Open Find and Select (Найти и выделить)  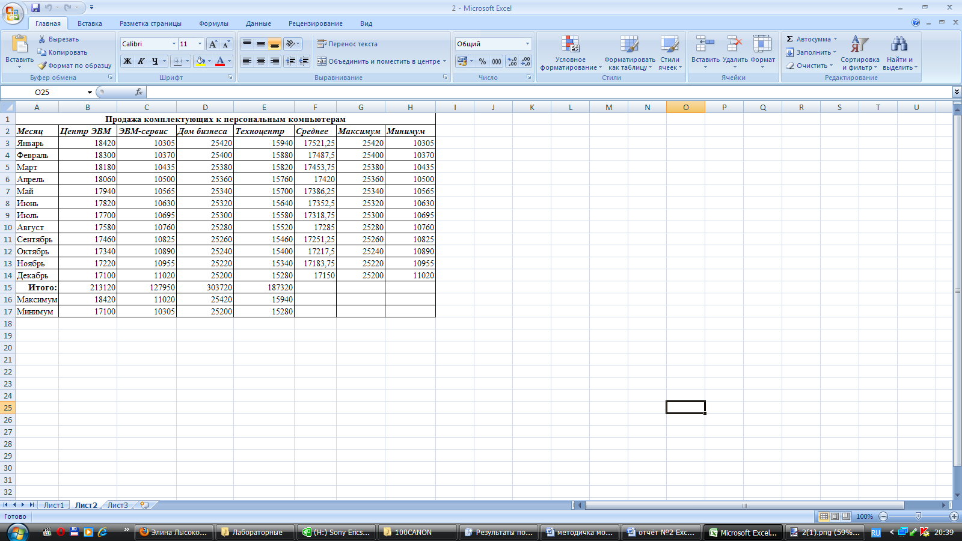900,53
